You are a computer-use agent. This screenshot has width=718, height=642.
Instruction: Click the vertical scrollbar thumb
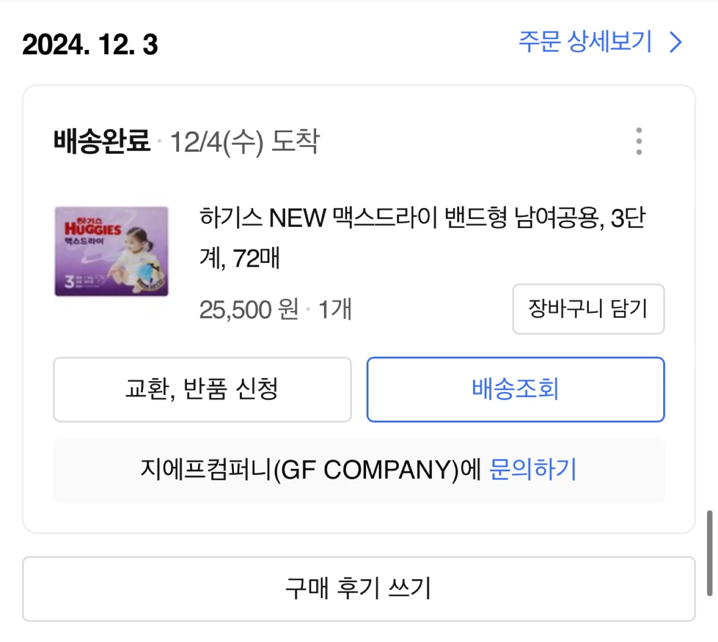tap(710, 553)
